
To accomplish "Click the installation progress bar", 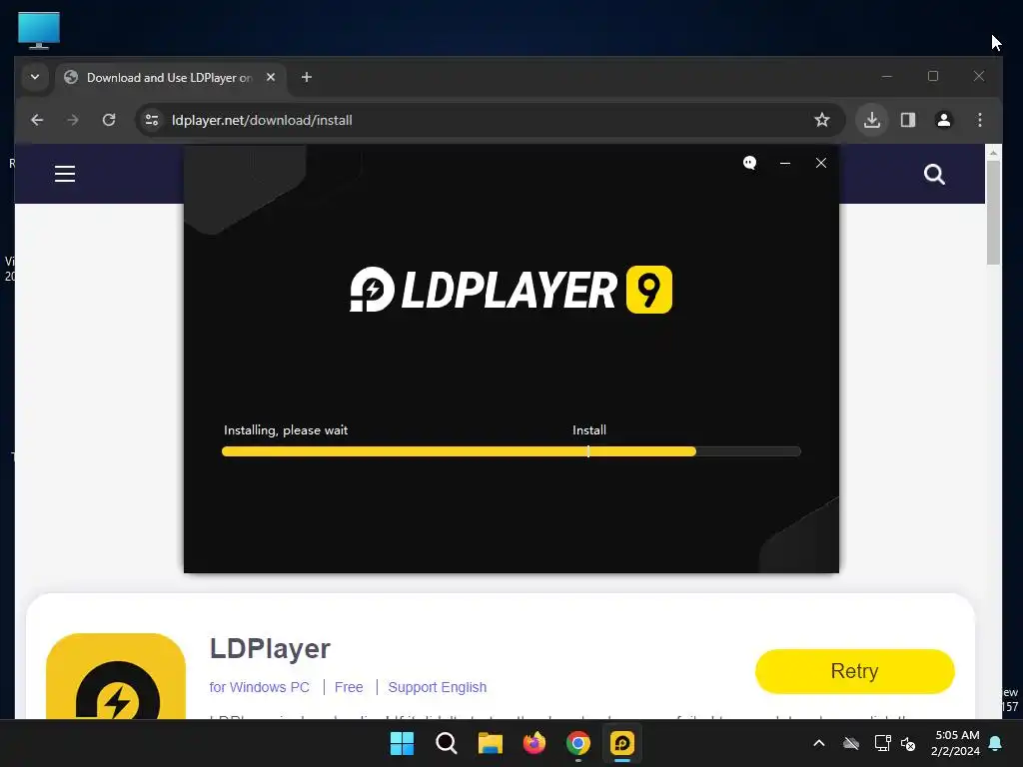I will point(511,451).
